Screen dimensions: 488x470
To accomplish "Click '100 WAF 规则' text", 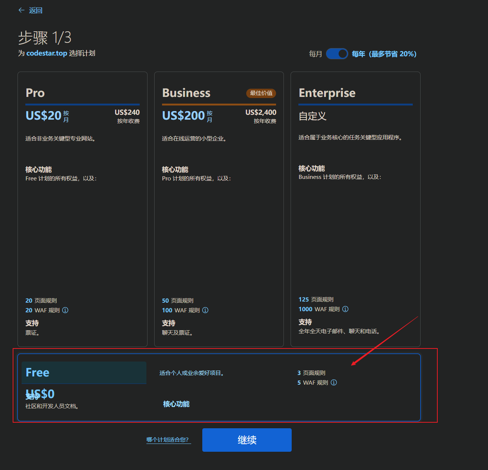I will 181,310.
